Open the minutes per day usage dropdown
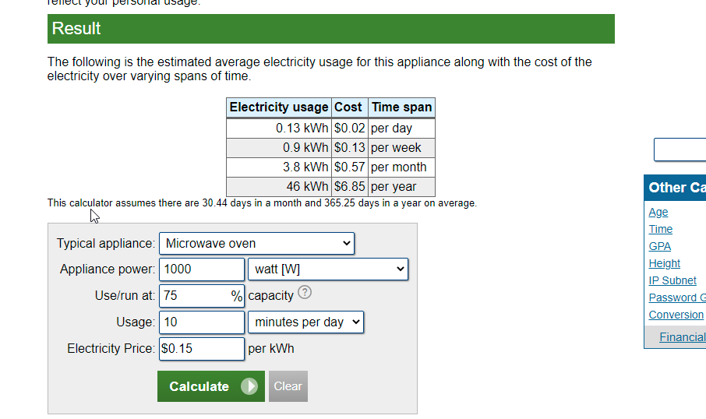 [x=305, y=322]
